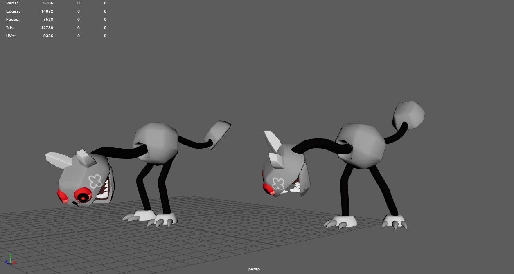
Task: Click the vertex count value 6706
Action: pyautogui.click(x=48, y=3)
